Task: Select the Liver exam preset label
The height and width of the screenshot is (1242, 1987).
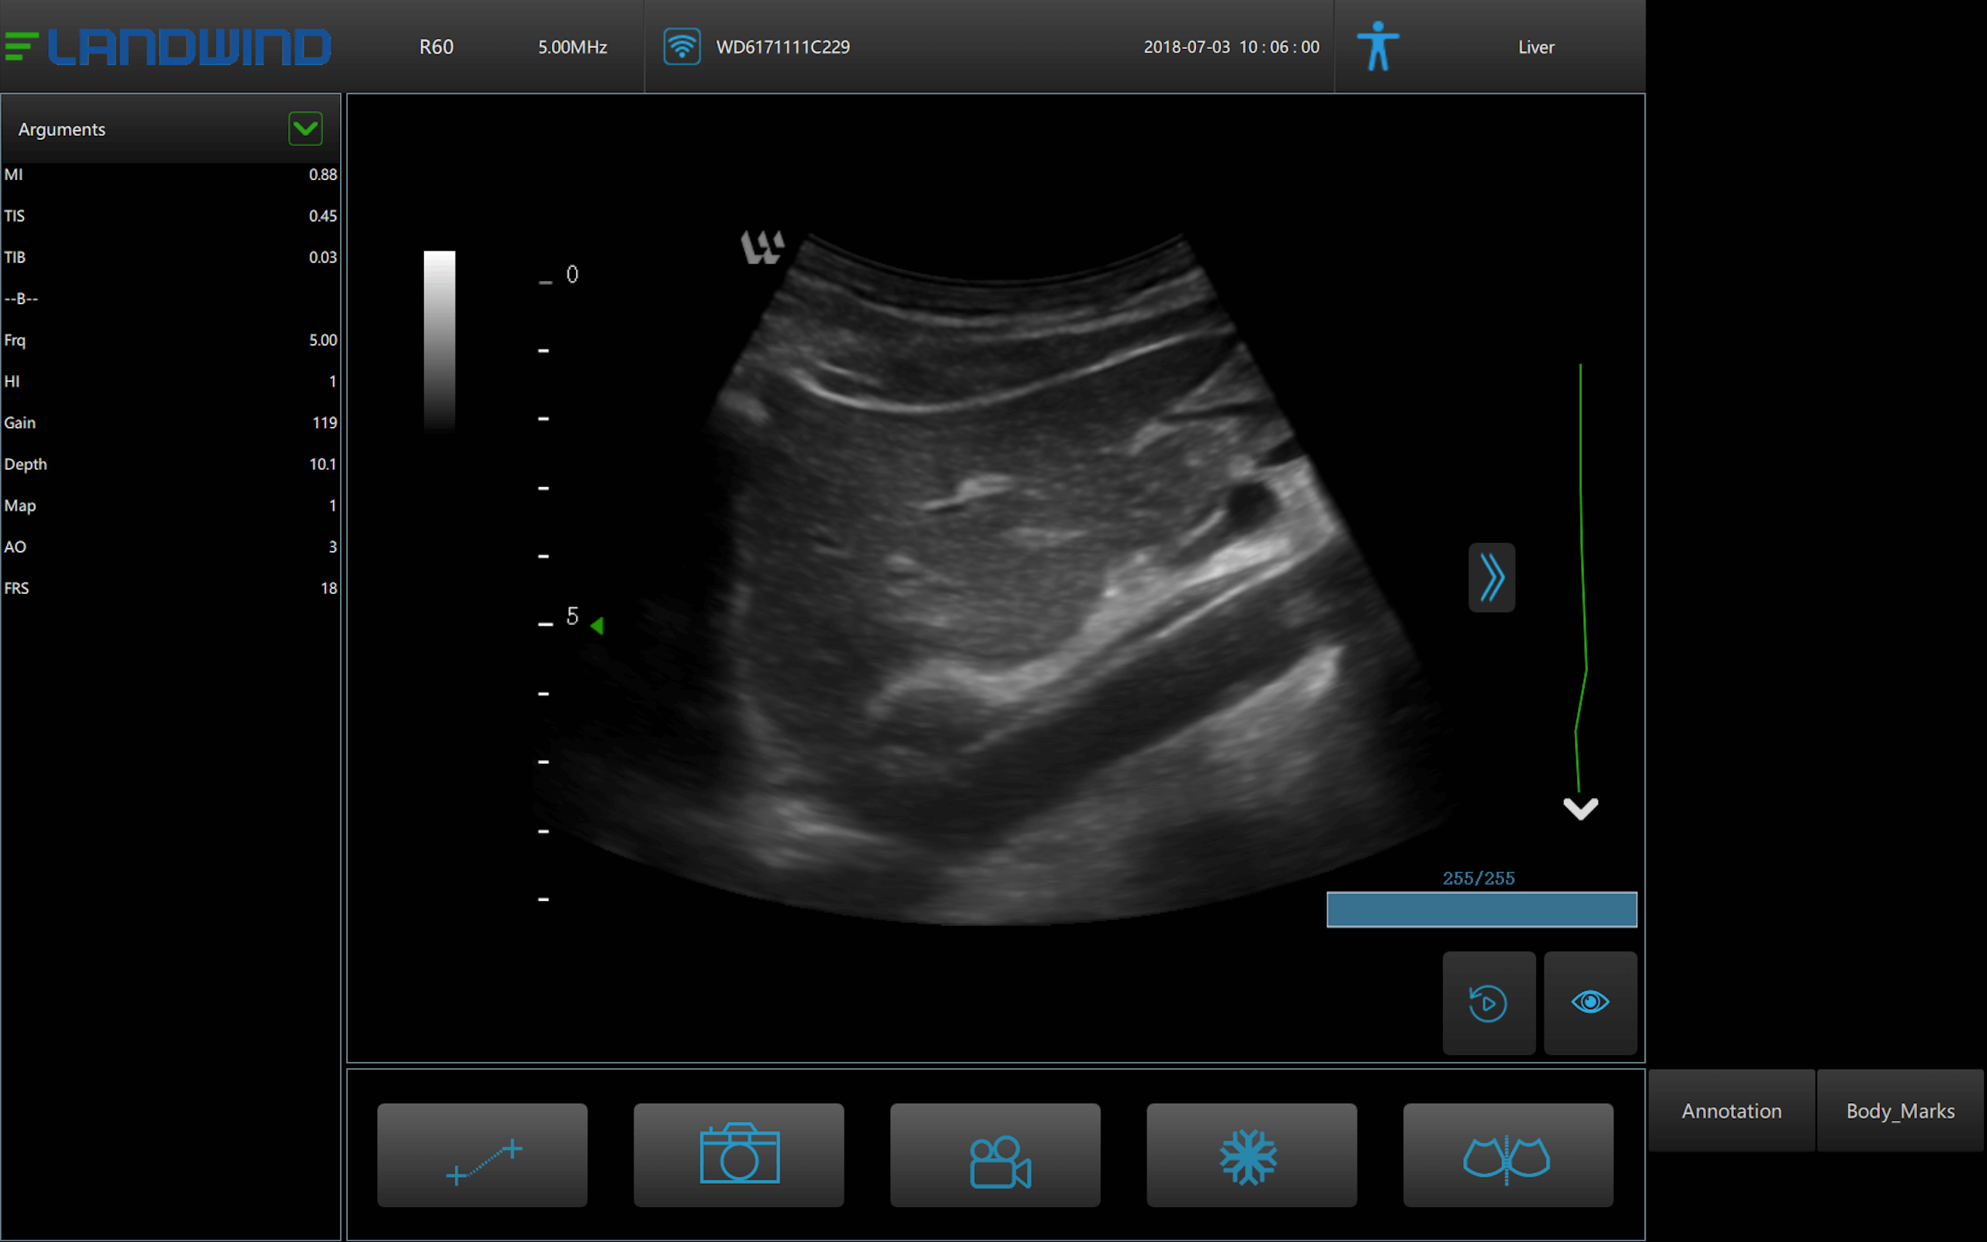Action: 1536,47
